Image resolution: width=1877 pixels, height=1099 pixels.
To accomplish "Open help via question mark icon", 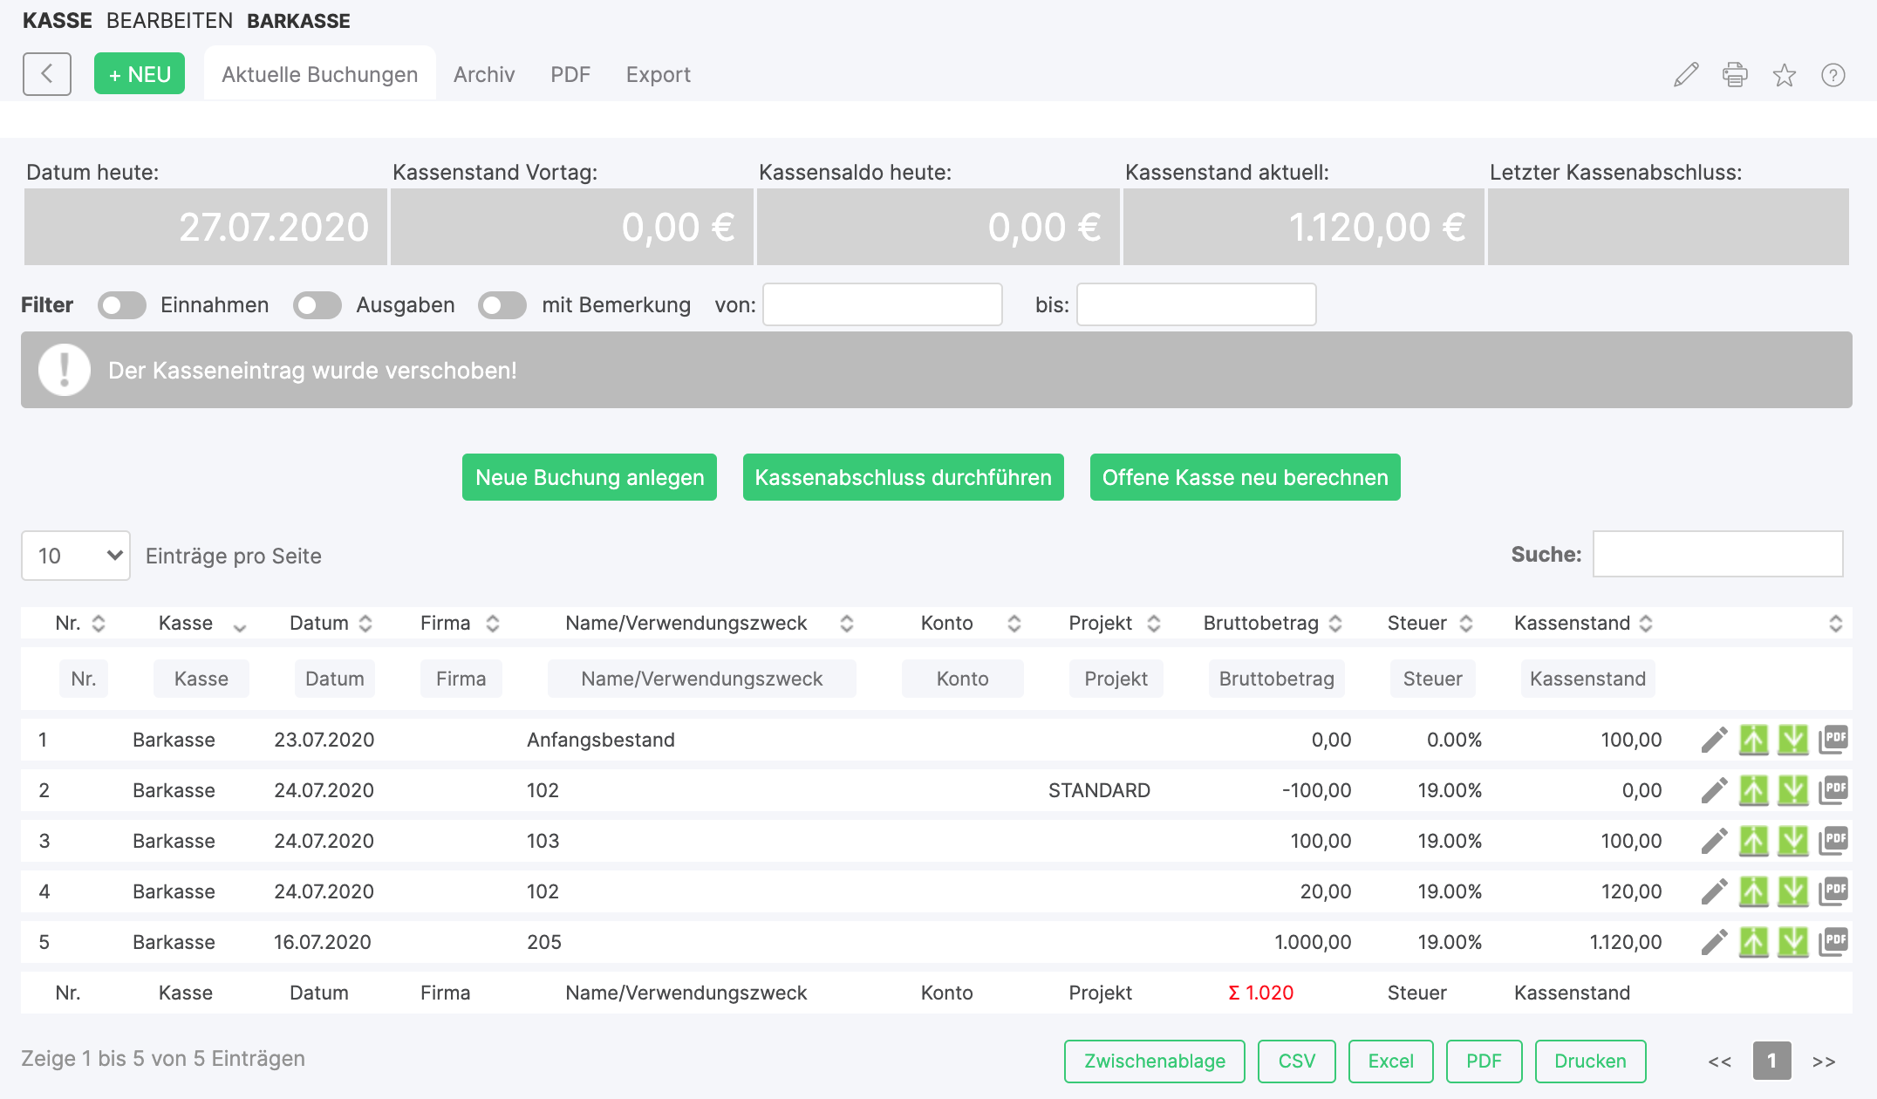I will click(x=1833, y=75).
